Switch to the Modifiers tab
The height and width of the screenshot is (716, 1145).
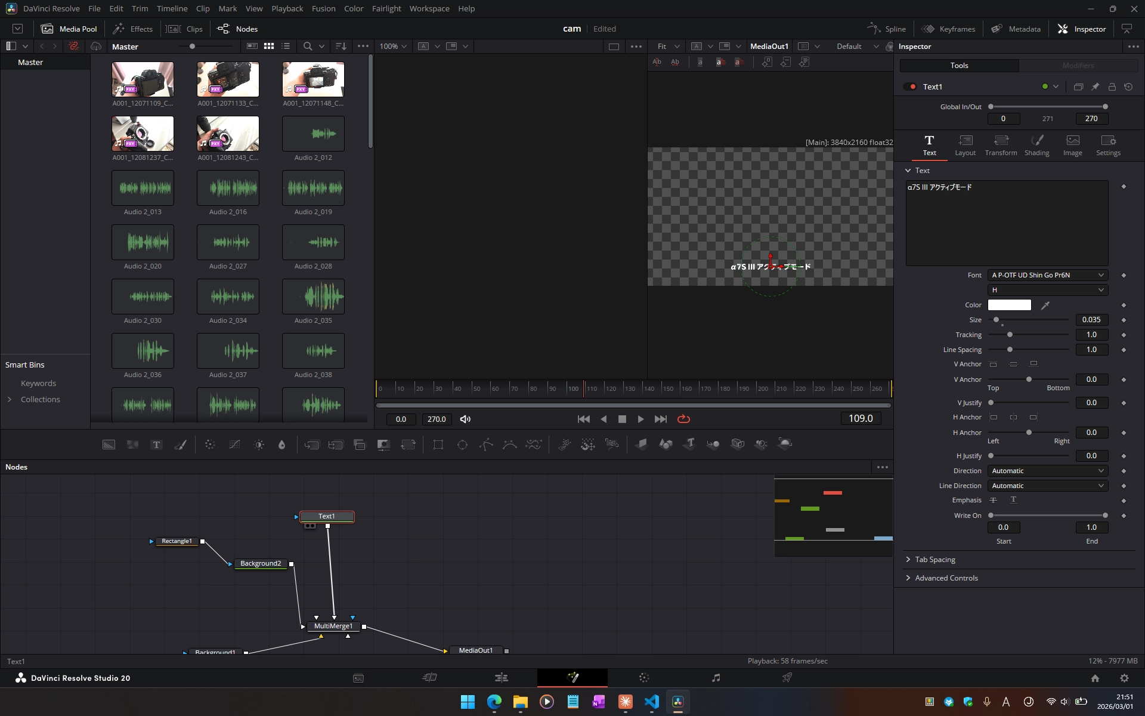pos(1078,66)
